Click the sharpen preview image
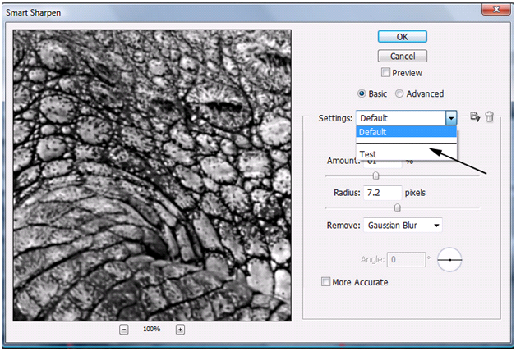 (152, 175)
